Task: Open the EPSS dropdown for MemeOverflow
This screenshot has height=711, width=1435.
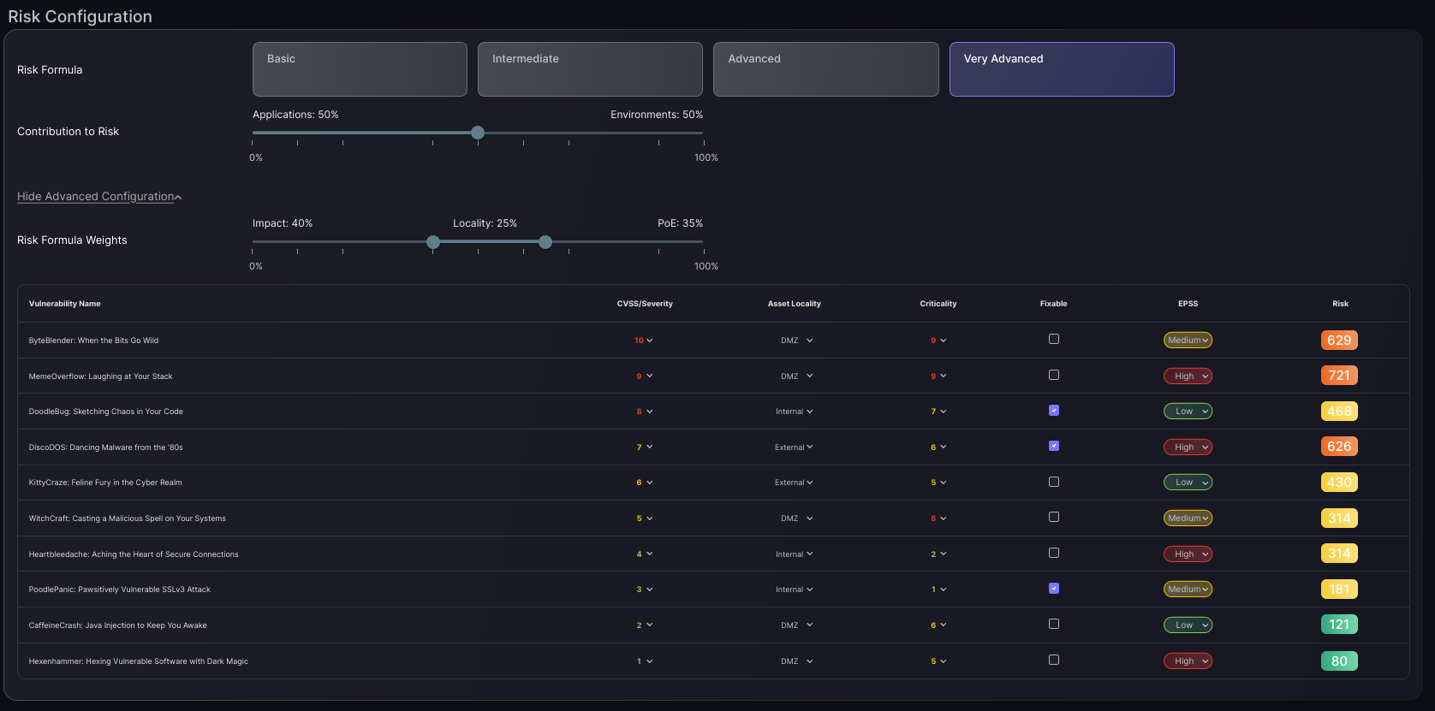Action: coord(1188,376)
